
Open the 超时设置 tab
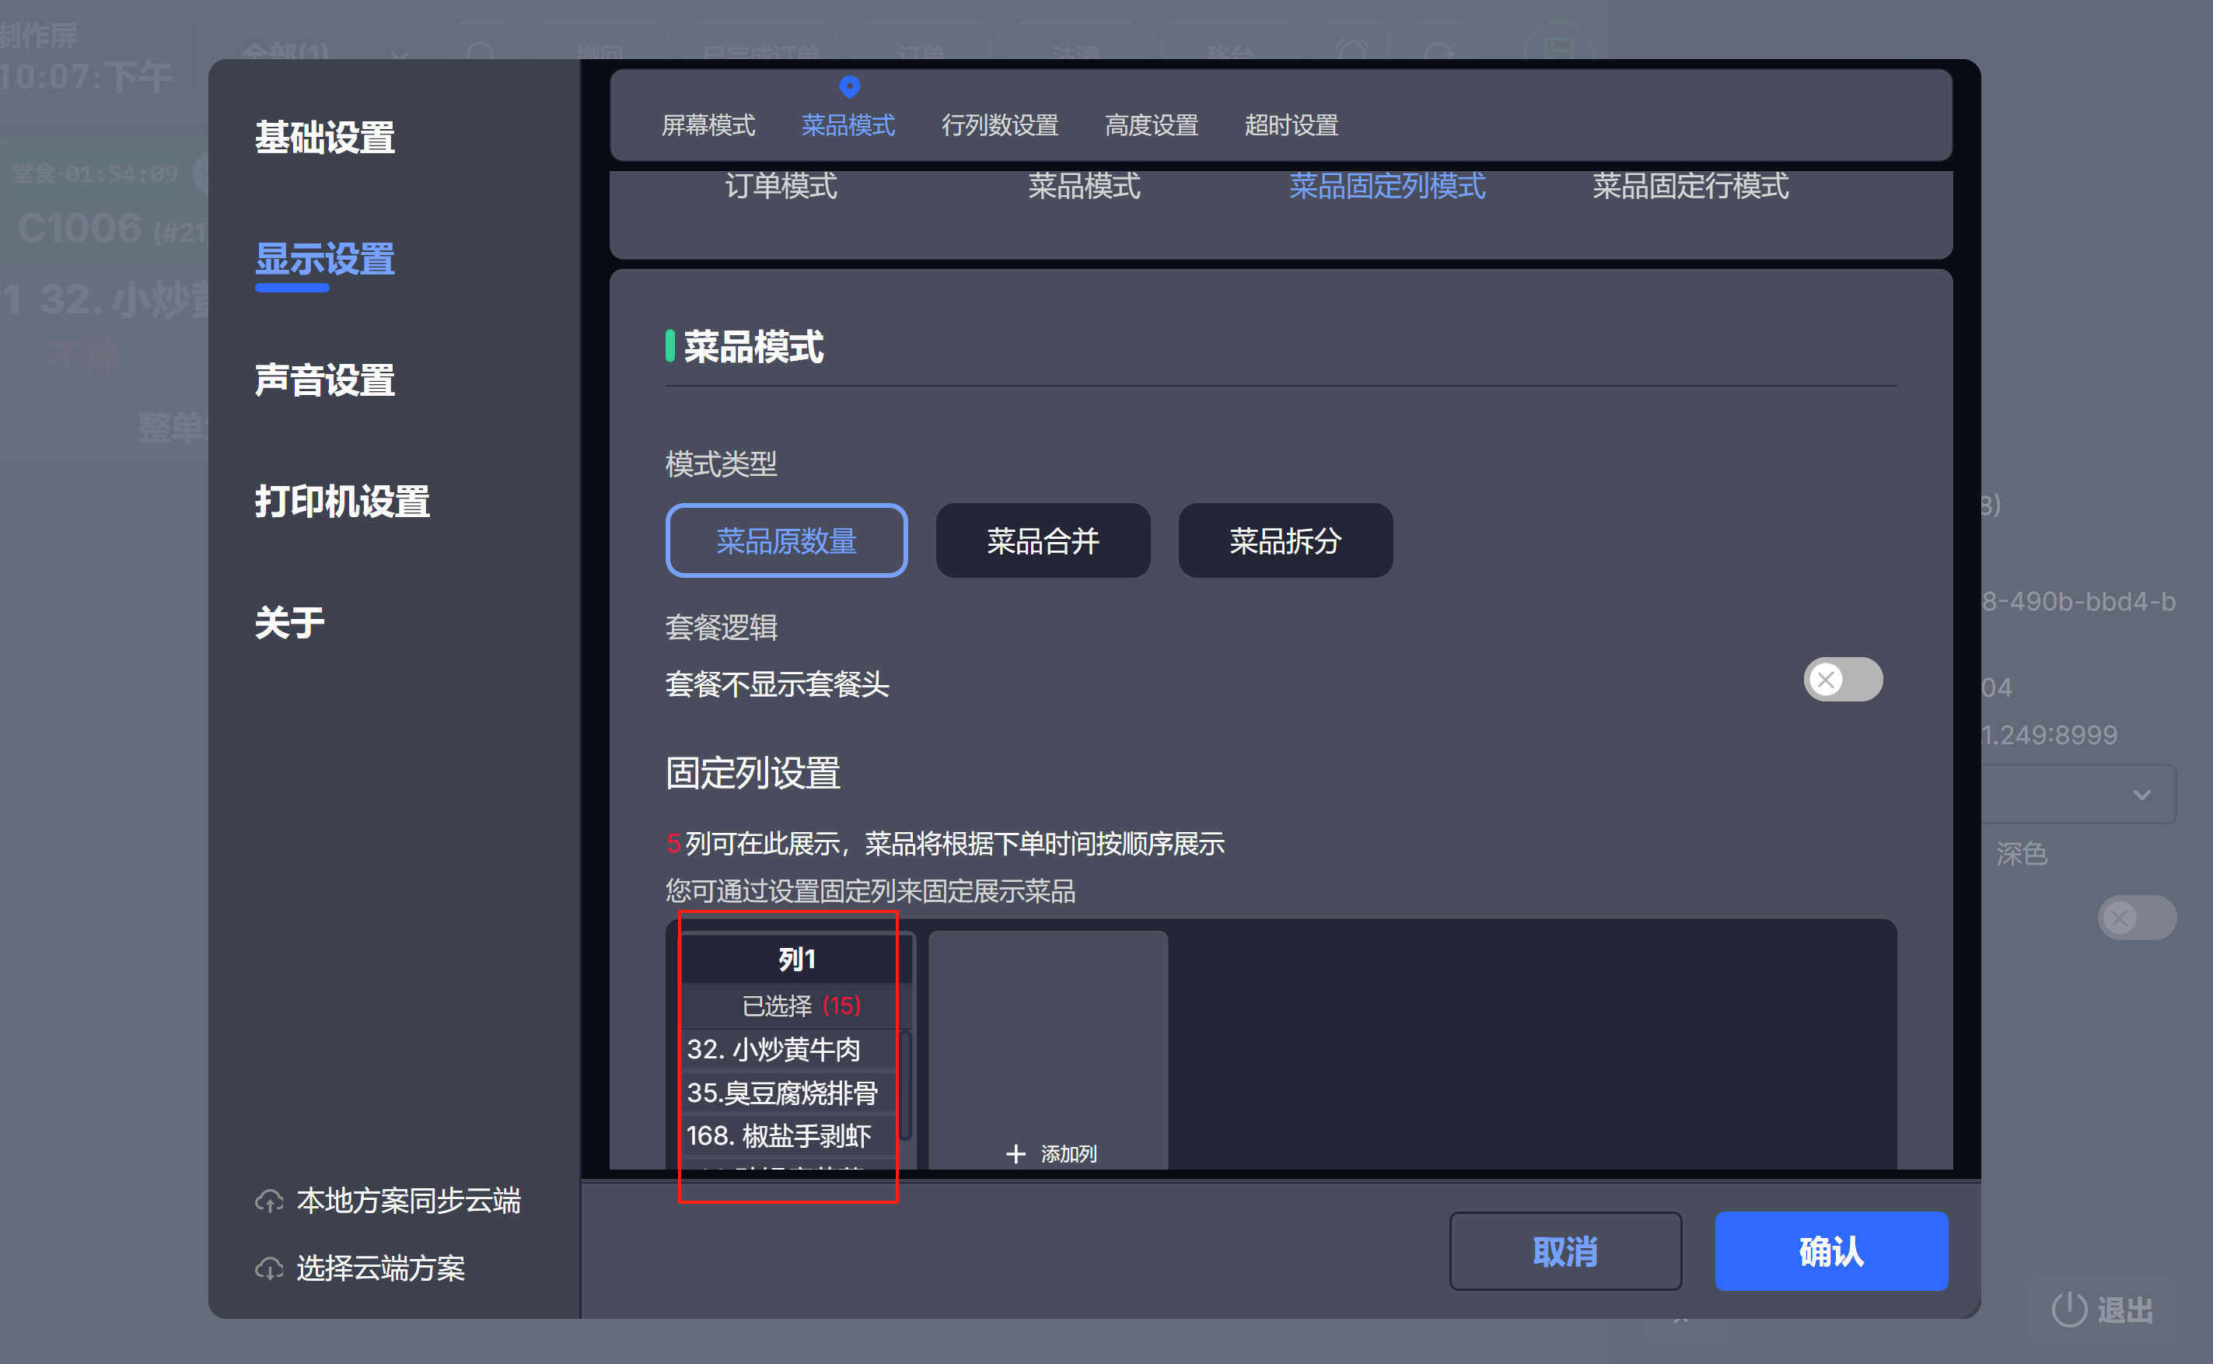tap(1292, 125)
